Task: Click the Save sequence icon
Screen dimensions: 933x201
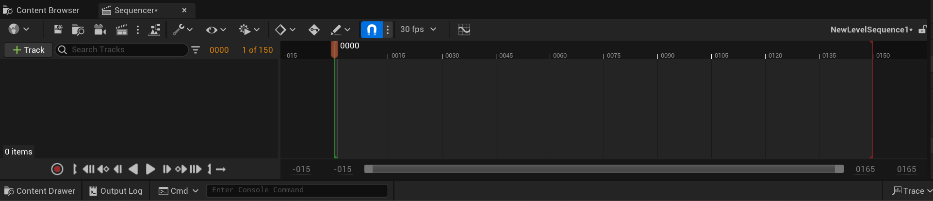Action: 58,30
